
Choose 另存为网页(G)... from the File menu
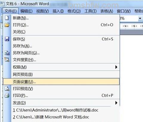point(61,53)
